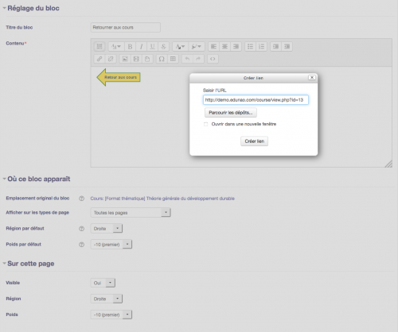398x332 pixels.
Task: Toggle bold formatting in the editor toolbar
Action: tap(130, 47)
